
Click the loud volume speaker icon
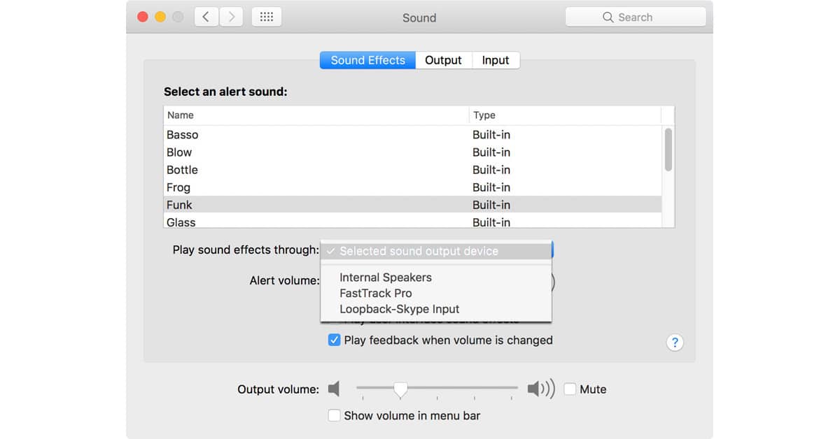point(540,389)
